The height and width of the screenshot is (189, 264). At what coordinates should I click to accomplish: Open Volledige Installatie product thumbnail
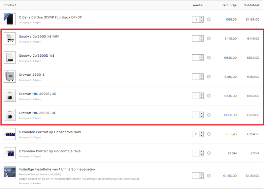(10, 172)
